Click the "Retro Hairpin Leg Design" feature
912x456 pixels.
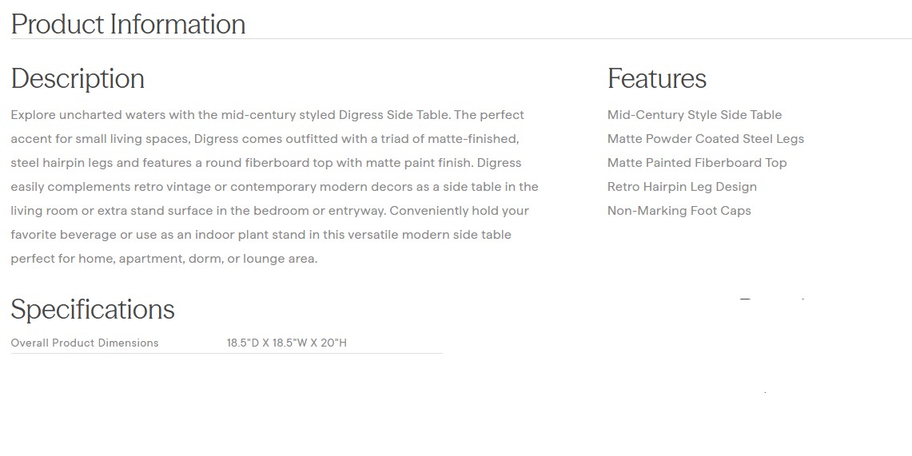[681, 187]
